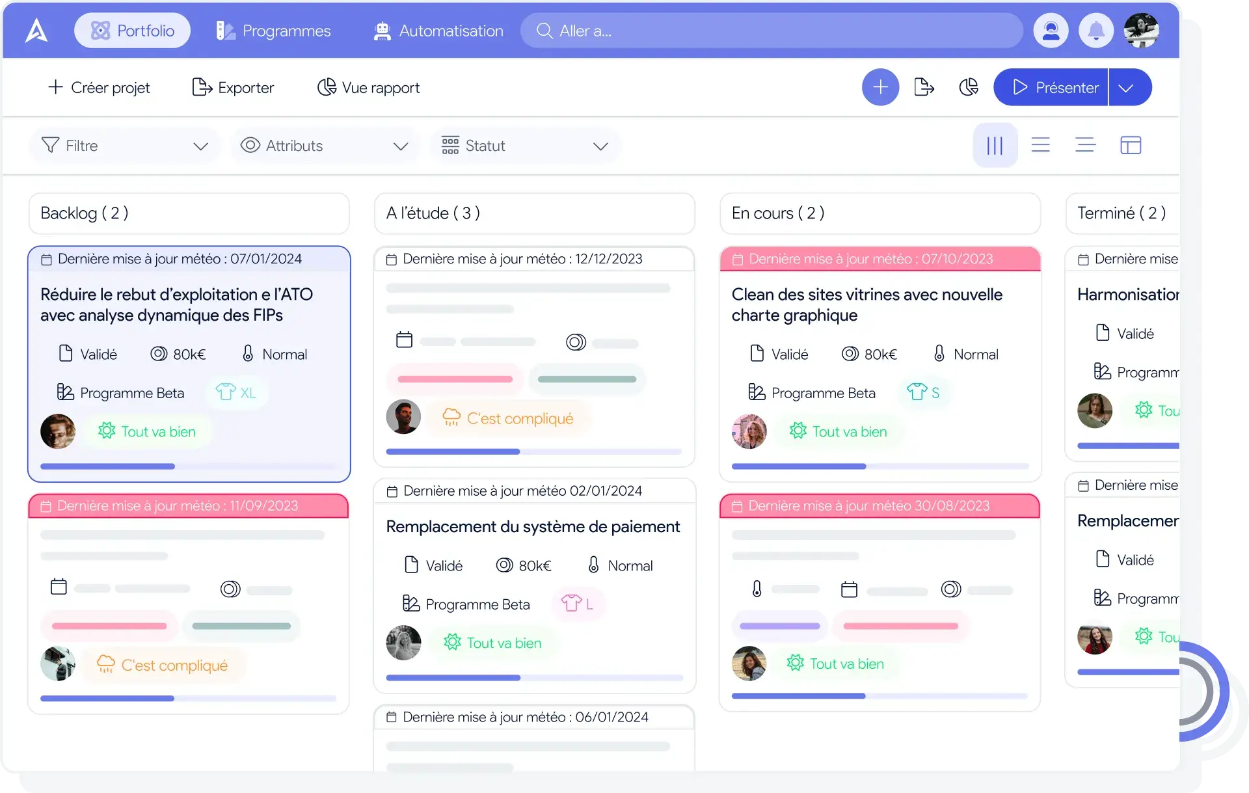This screenshot has height=793, width=1249.
Task: Click the 'A l'étude ( 3 )' column header
Action: (x=535, y=213)
